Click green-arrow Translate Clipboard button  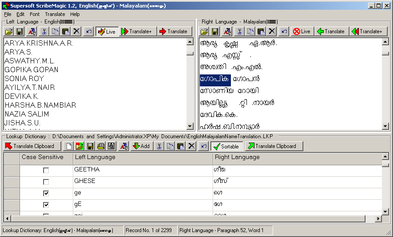274,146
